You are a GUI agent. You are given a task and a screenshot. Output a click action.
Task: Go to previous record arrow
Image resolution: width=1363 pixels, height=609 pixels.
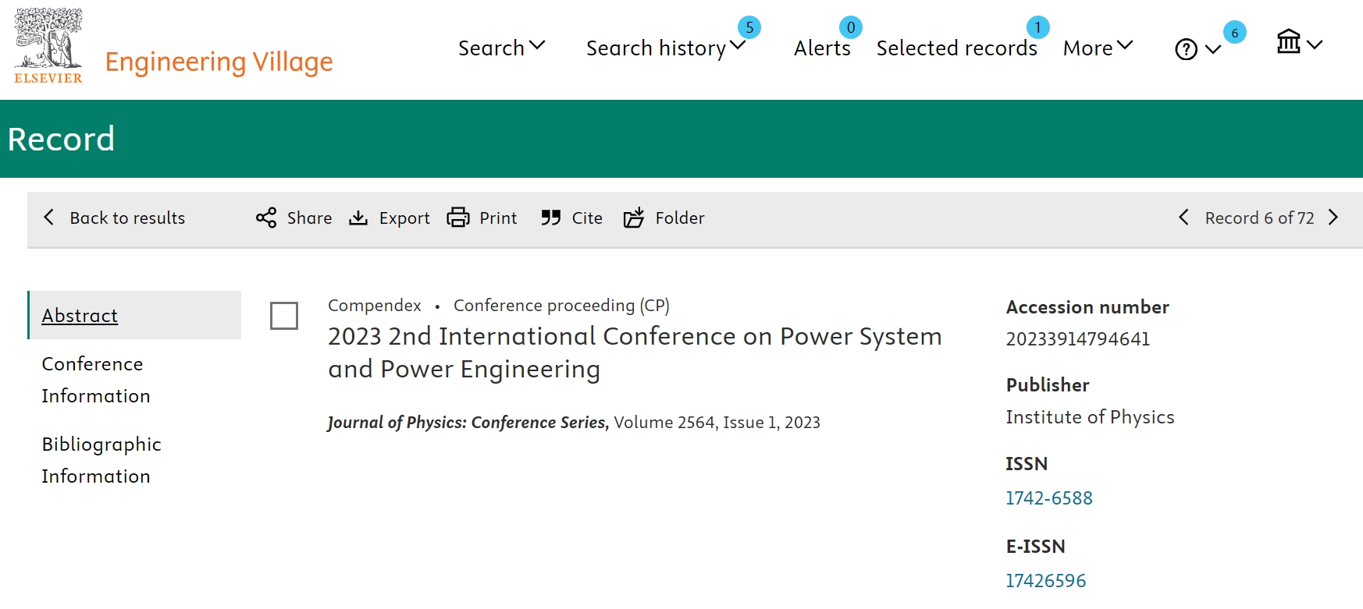point(1183,218)
